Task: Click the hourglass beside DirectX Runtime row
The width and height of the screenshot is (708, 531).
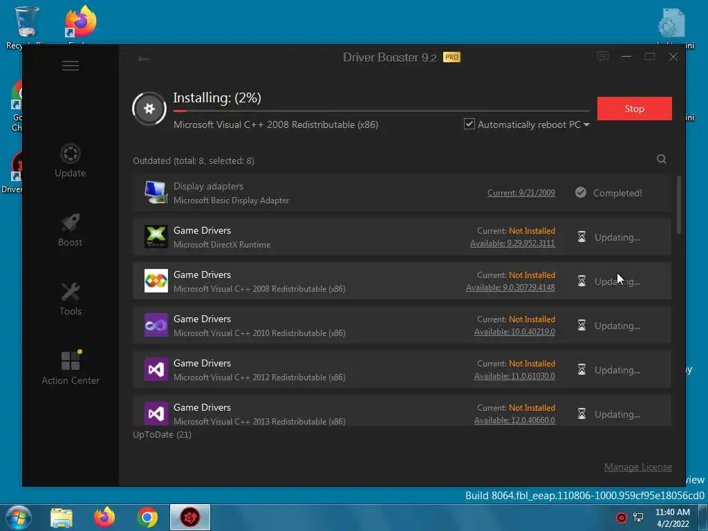Action: 581,237
